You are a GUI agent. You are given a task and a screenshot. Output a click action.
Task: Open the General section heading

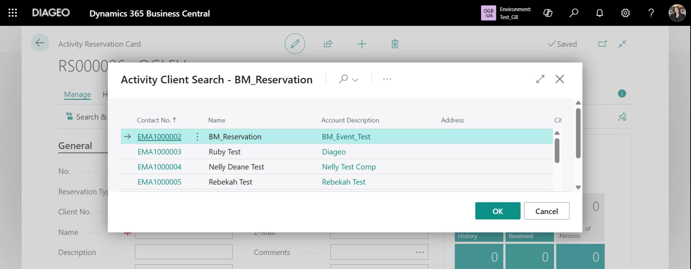(75, 146)
